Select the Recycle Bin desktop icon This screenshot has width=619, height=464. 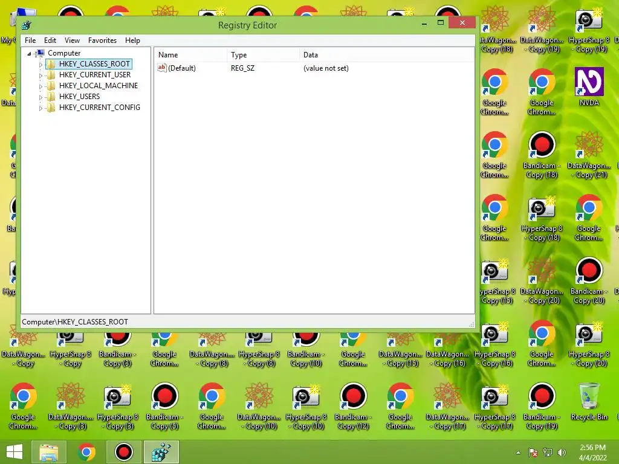tap(589, 402)
